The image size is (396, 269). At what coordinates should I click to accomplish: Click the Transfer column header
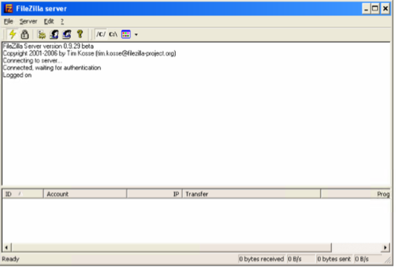tap(252, 194)
